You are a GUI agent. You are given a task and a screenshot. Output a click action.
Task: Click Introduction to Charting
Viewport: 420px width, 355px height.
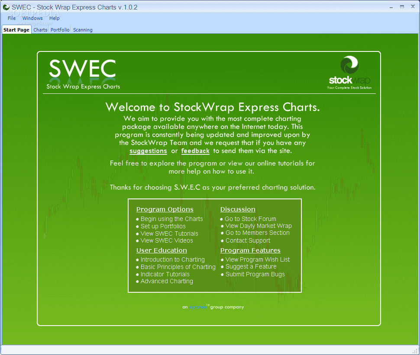(172, 259)
